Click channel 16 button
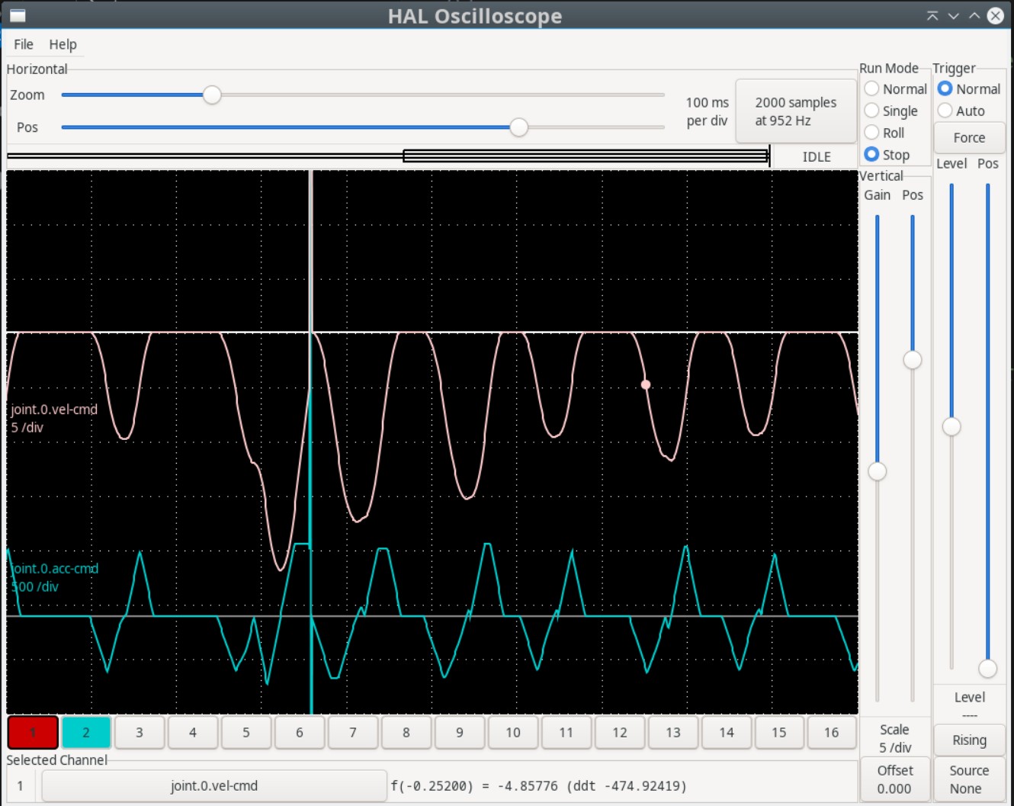1014x806 pixels. pos(831,732)
